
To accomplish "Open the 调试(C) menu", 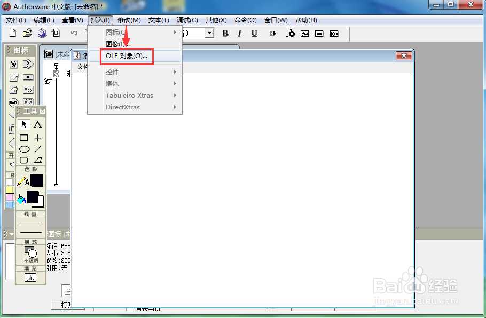I will tap(187, 20).
